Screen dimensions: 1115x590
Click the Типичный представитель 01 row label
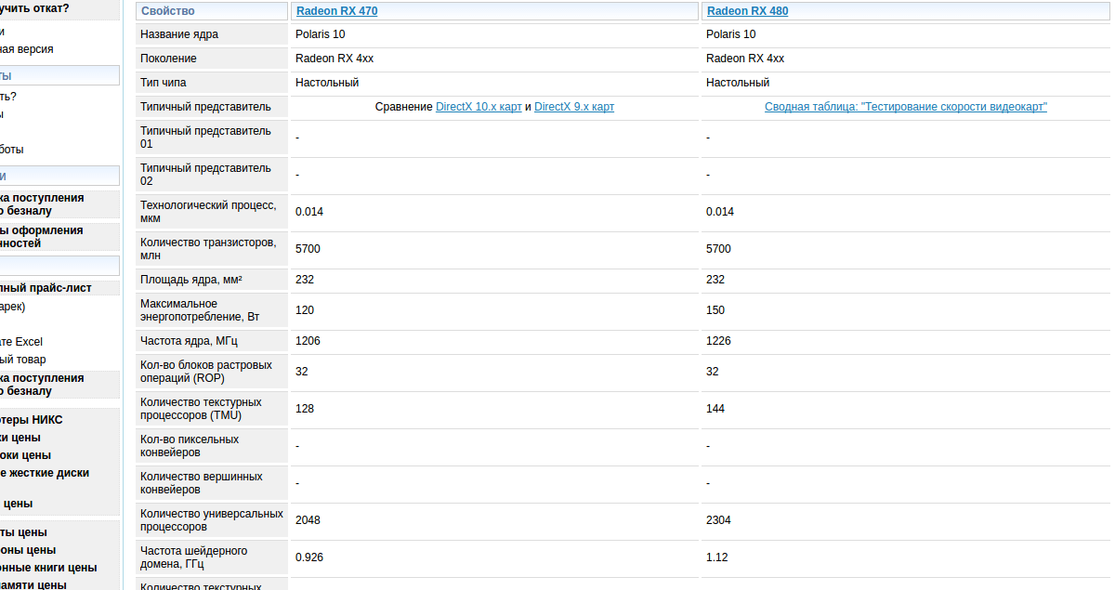(205, 138)
